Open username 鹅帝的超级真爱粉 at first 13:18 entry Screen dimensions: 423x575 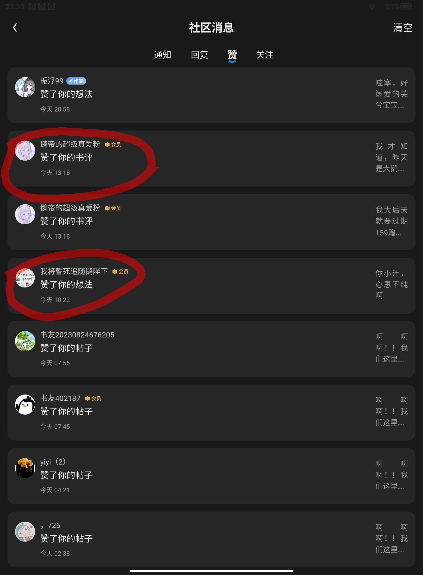(x=70, y=144)
